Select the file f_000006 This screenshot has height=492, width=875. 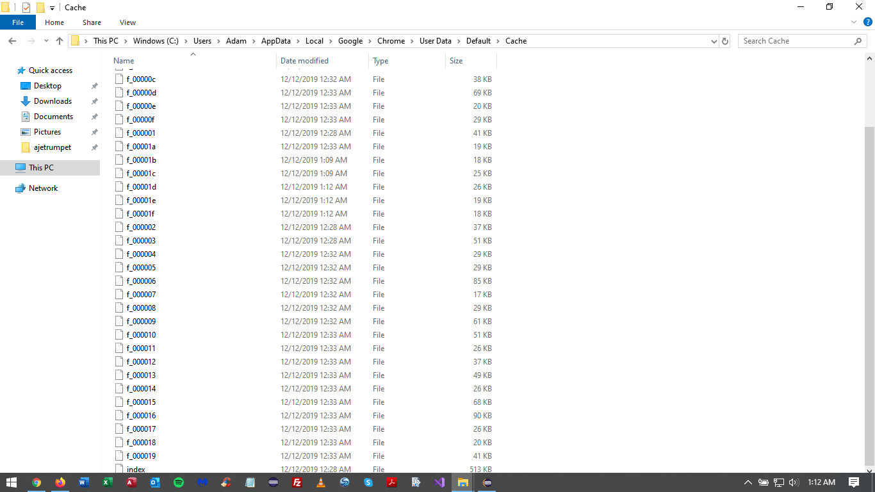tap(141, 281)
